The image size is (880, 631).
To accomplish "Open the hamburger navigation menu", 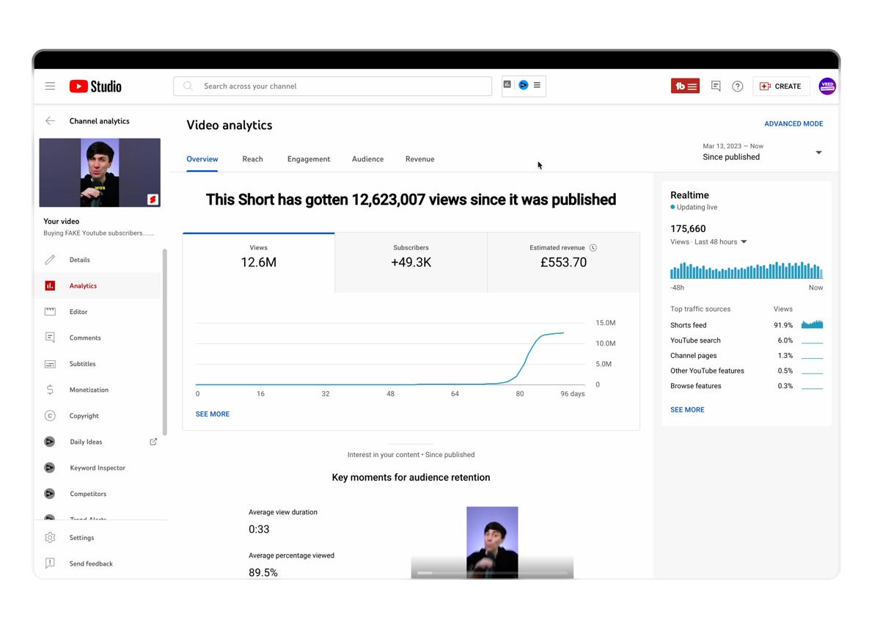I will click(50, 86).
